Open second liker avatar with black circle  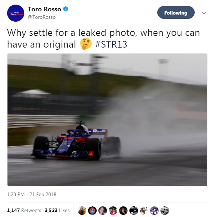(92, 211)
